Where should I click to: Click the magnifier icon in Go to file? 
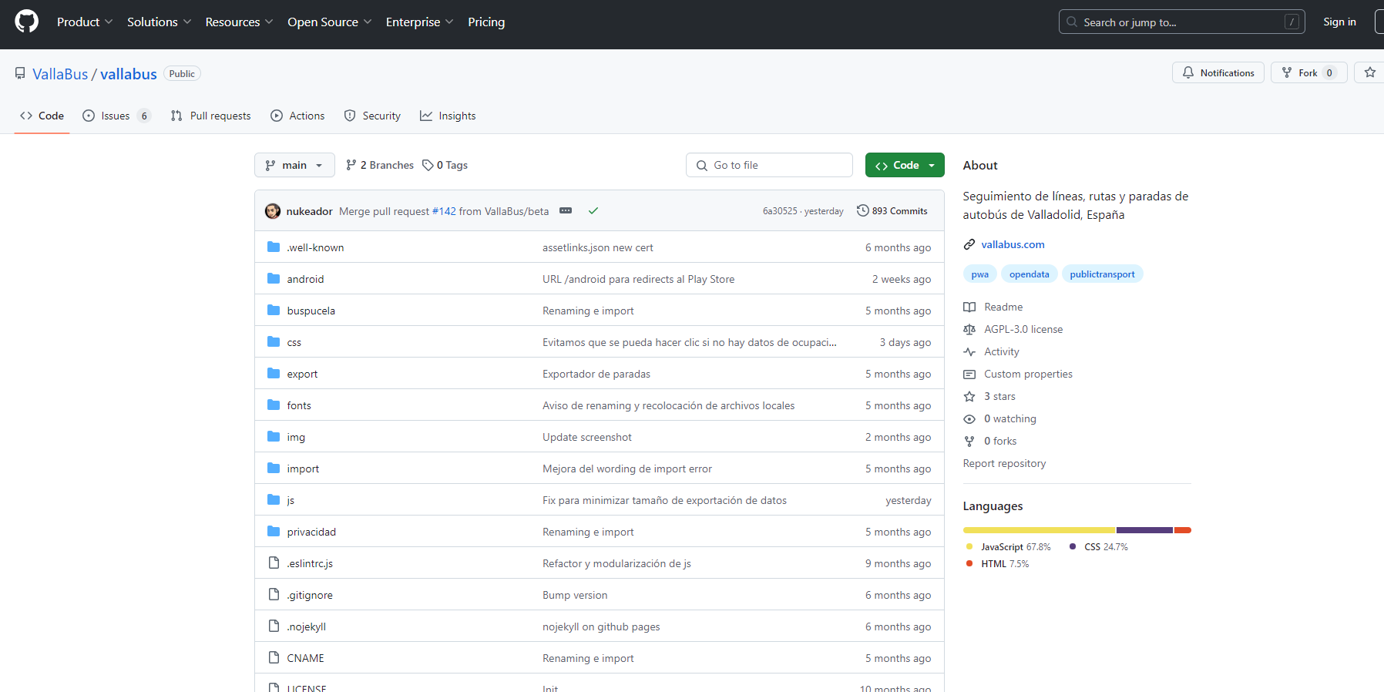pos(702,165)
